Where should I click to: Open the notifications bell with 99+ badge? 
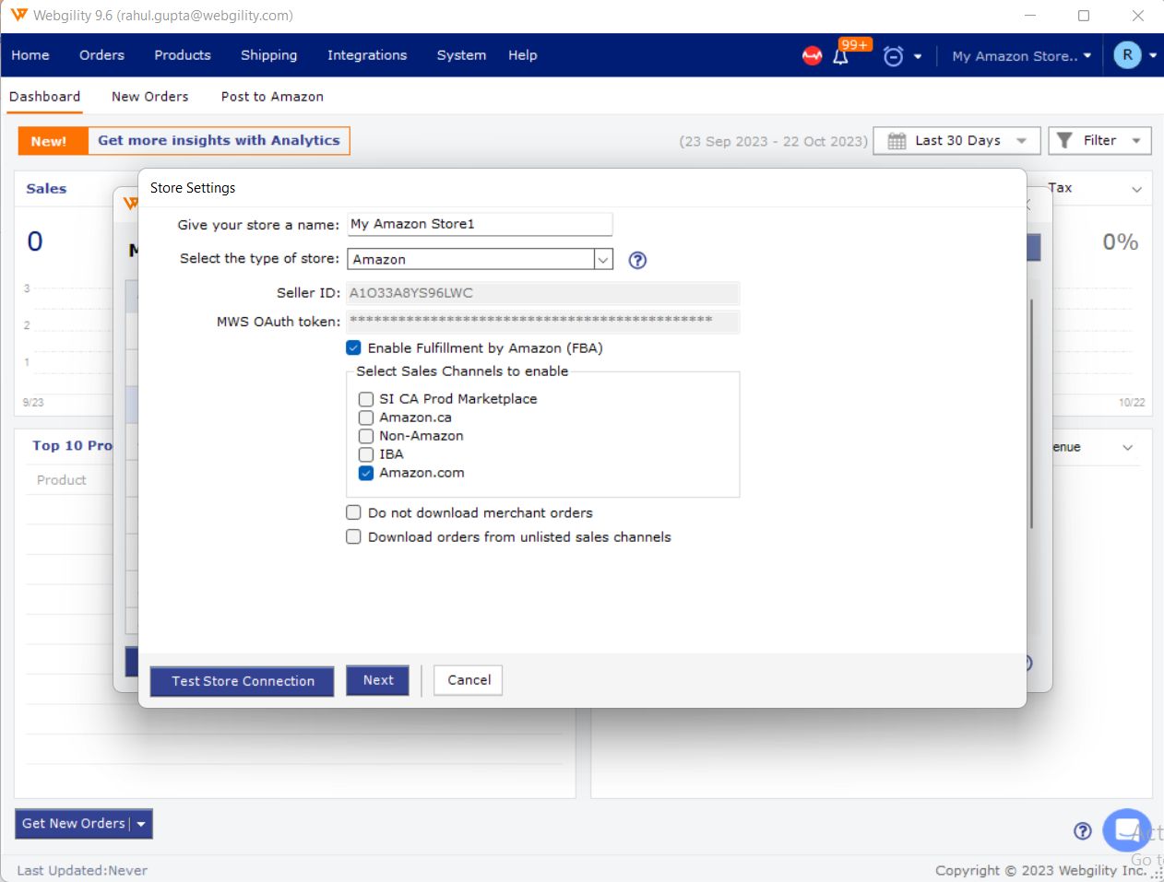[841, 56]
